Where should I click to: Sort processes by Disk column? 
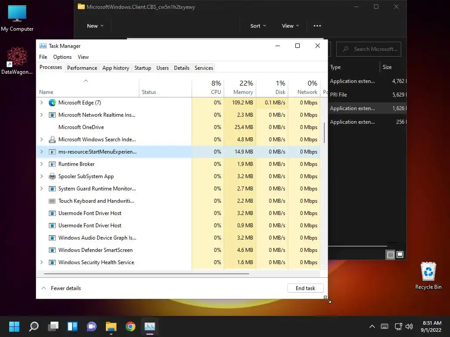click(x=272, y=87)
